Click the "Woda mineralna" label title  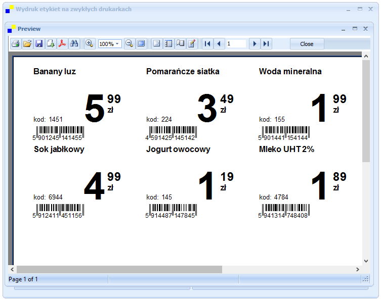290,72
